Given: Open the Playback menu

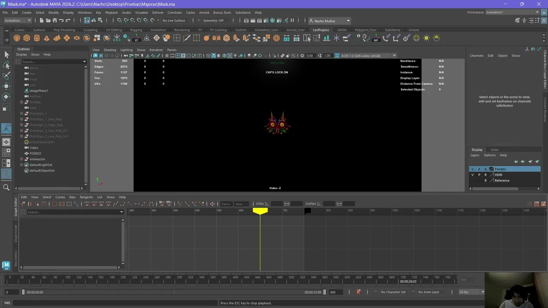Looking at the screenshot, I should coord(111,12).
